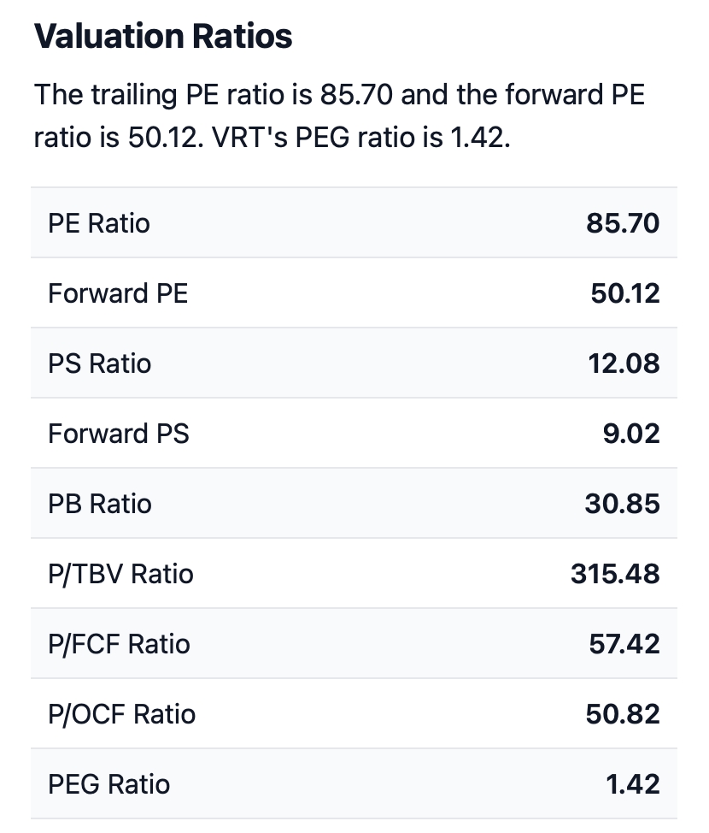Select the PB Ratio row label
The image size is (709, 833).
point(100,504)
